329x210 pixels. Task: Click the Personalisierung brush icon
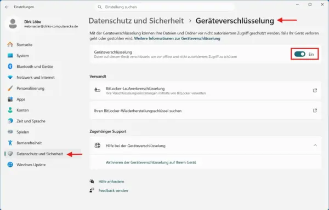(x=10, y=88)
